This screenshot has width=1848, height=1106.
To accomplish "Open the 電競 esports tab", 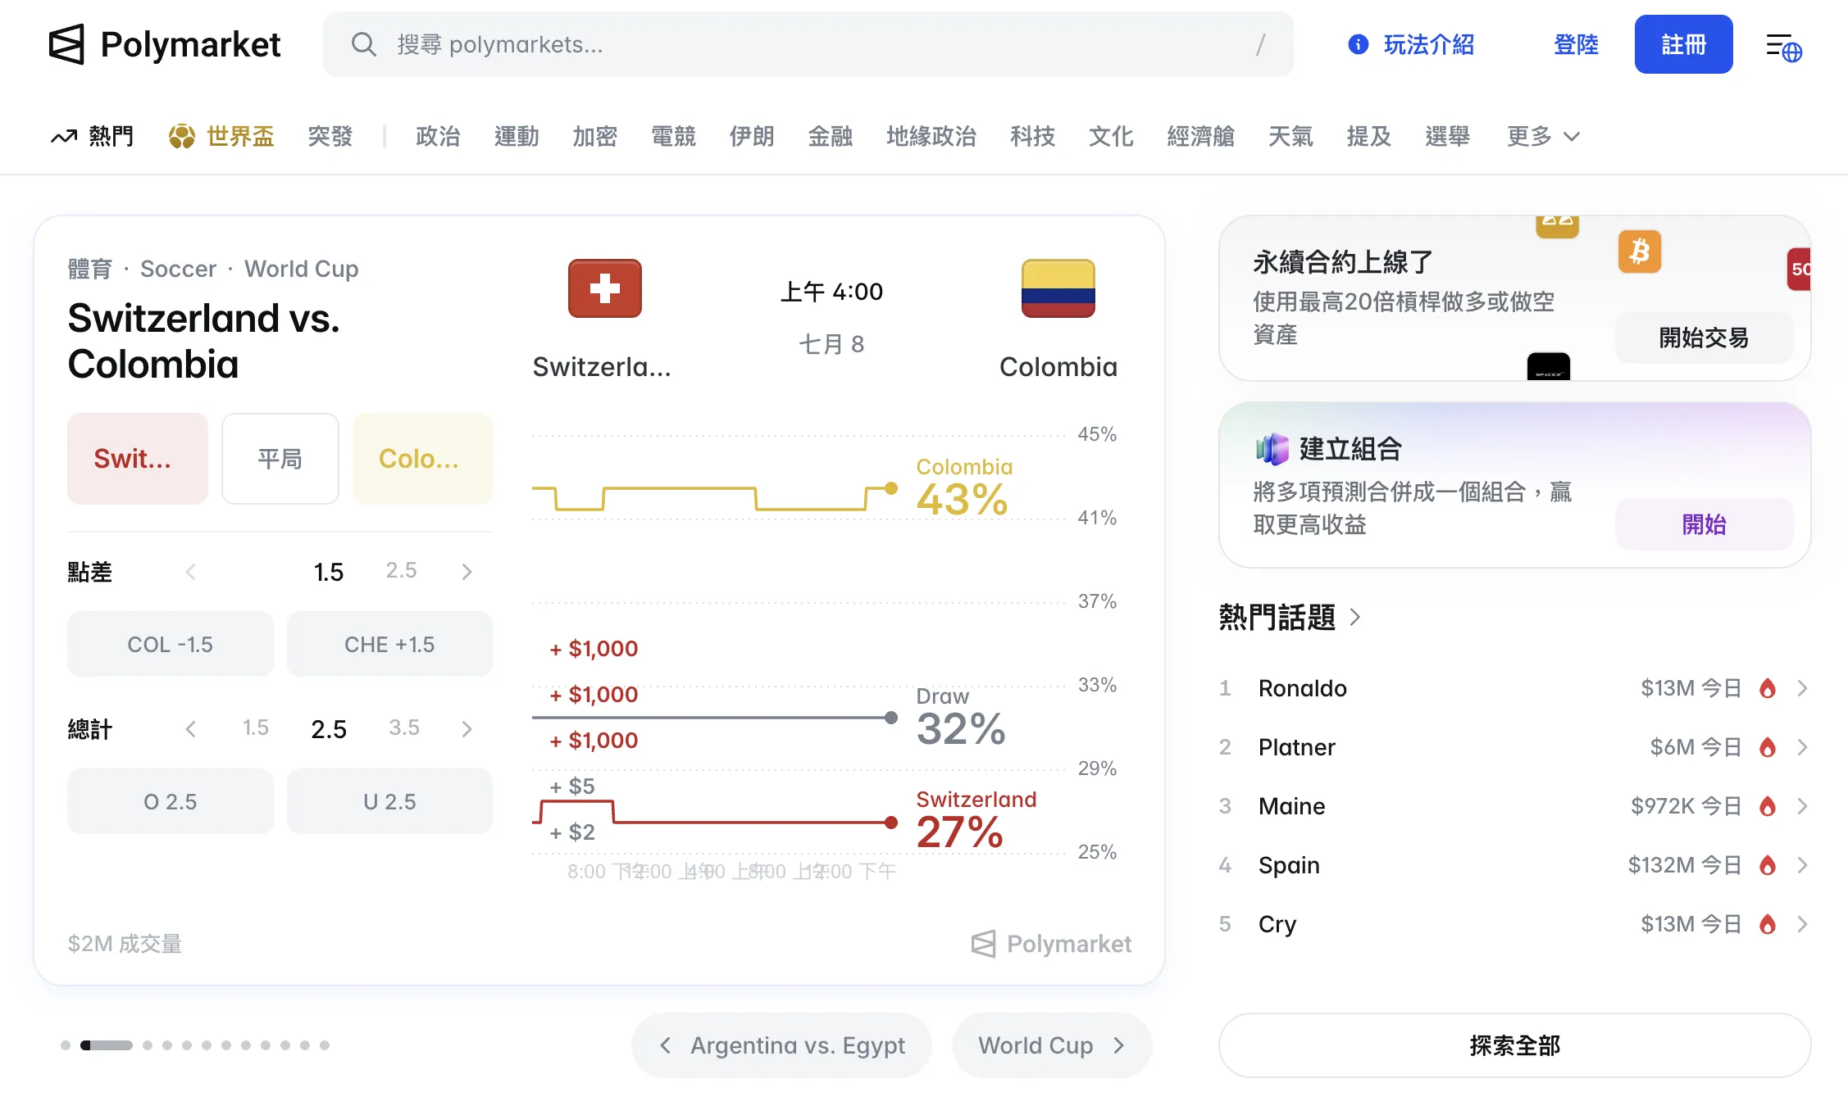I will click(x=673, y=136).
